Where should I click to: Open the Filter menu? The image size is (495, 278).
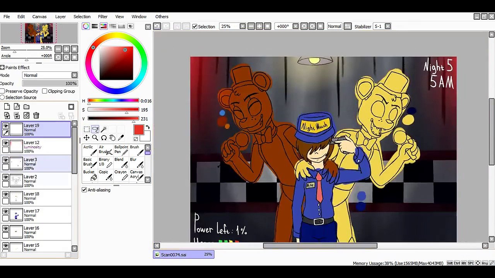[x=102, y=17]
